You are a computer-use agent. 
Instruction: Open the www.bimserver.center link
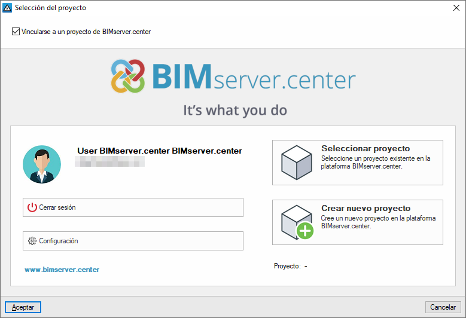[x=62, y=270]
